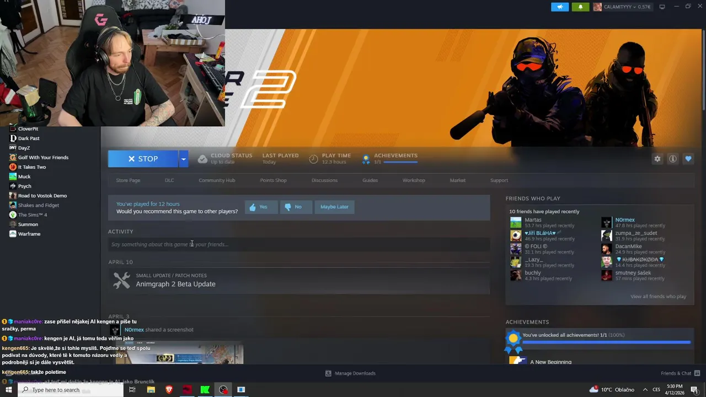Open A New Beginning achievement
The image size is (706, 397).
[550, 362]
